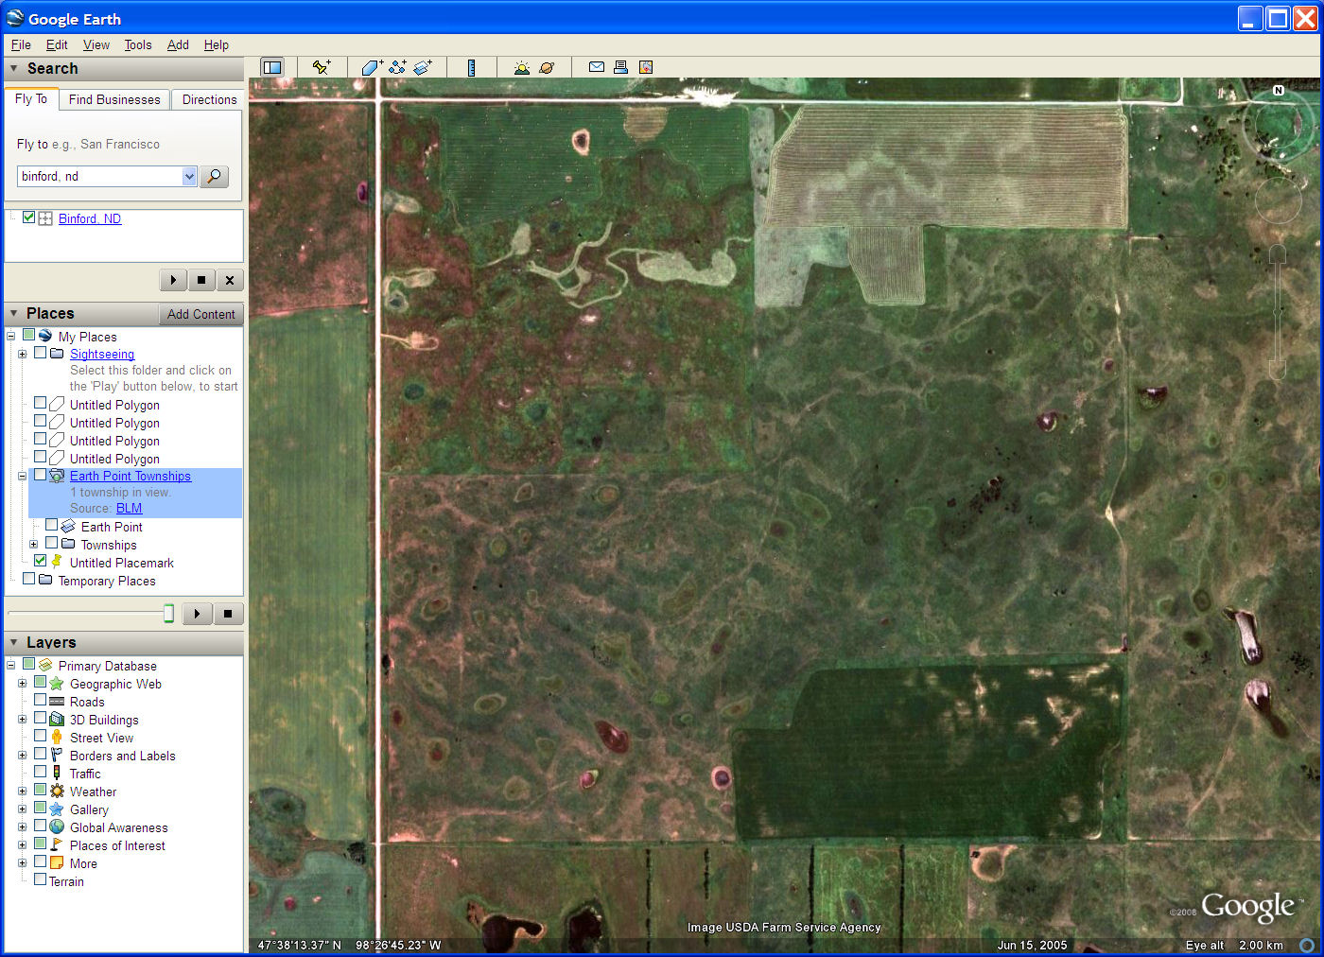This screenshot has height=957, width=1324.
Task: Click the Geographic Web star icon
Action: 57,684
